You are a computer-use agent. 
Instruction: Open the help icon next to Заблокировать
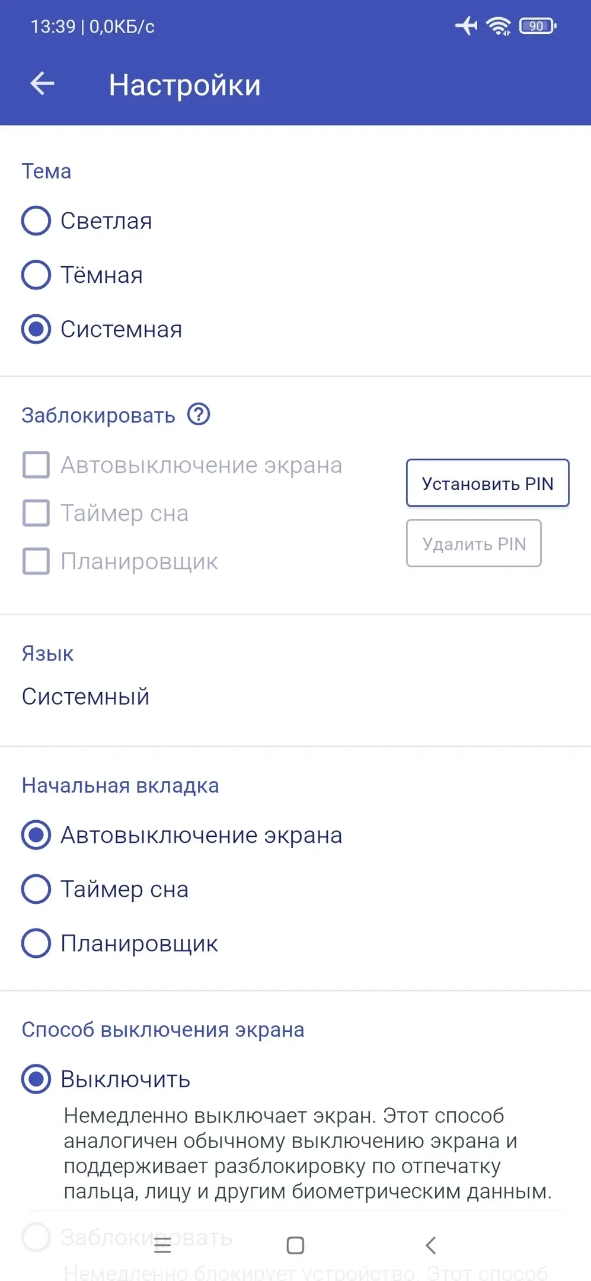click(x=199, y=415)
